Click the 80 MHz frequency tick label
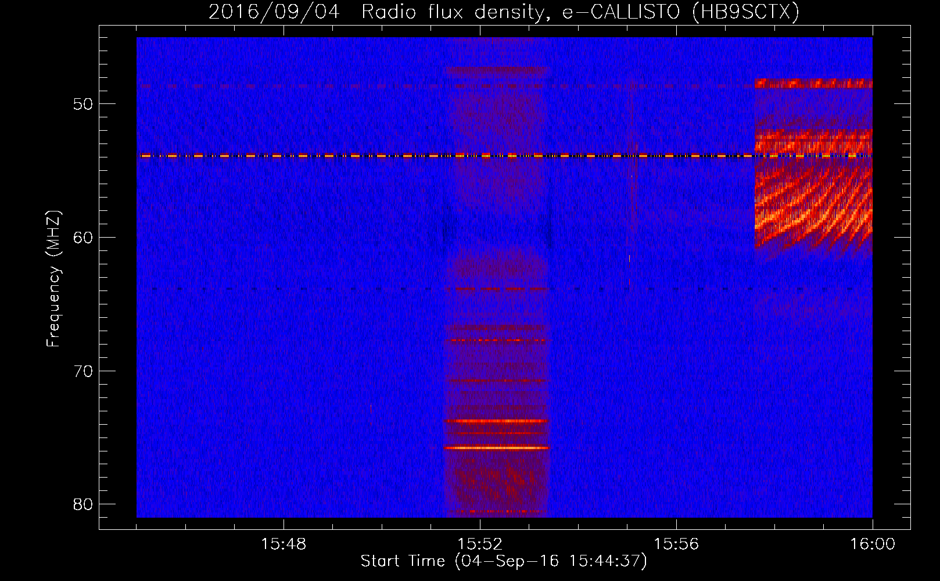The height and width of the screenshot is (581, 940). pos(84,504)
